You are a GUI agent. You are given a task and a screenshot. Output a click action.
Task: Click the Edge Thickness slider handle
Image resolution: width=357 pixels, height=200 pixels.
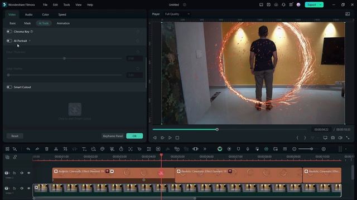(x=65, y=58)
